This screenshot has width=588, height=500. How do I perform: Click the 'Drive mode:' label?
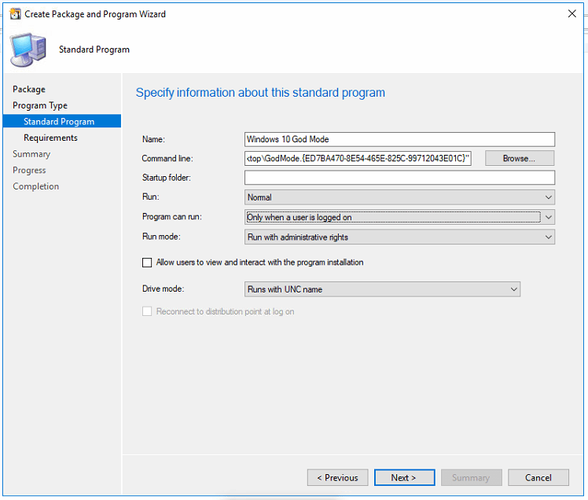pos(163,289)
